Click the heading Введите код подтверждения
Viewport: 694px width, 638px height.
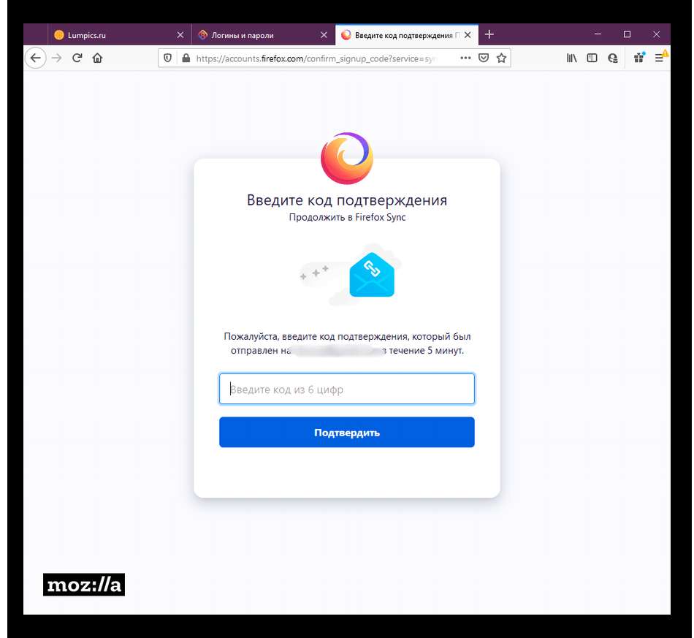click(347, 200)
